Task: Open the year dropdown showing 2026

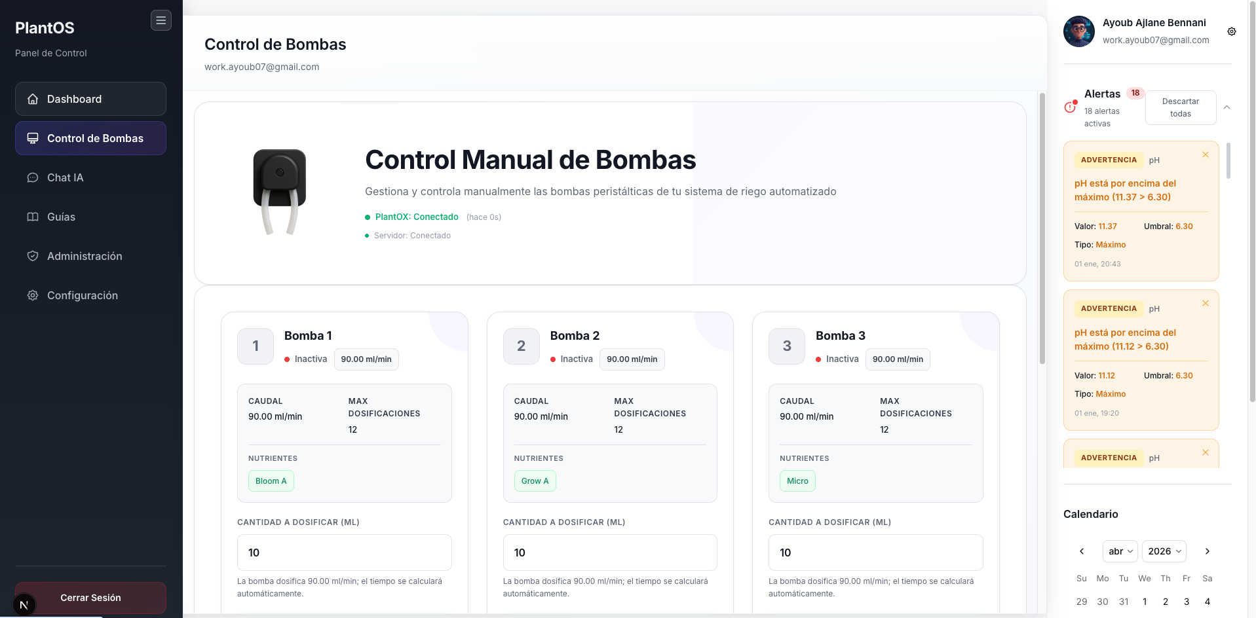Action: pyautogui.click(x=1164, y=551)
